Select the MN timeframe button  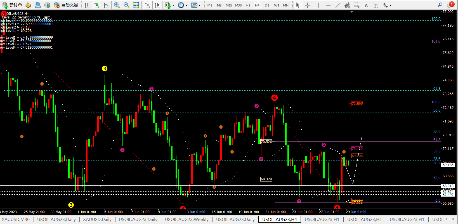tap(286, 5)
